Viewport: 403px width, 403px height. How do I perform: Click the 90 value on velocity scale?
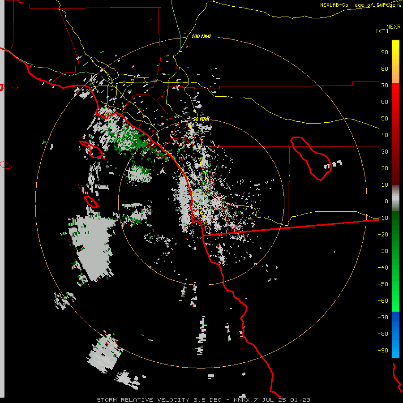pyautogui.click(x=385, y=52)
